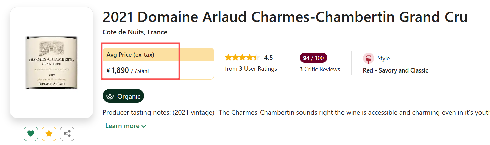The width and height of the screenshot is (490, 145).
Task: Click the 94 / 100 critic score badge
Action: click(x=313, y=58)
